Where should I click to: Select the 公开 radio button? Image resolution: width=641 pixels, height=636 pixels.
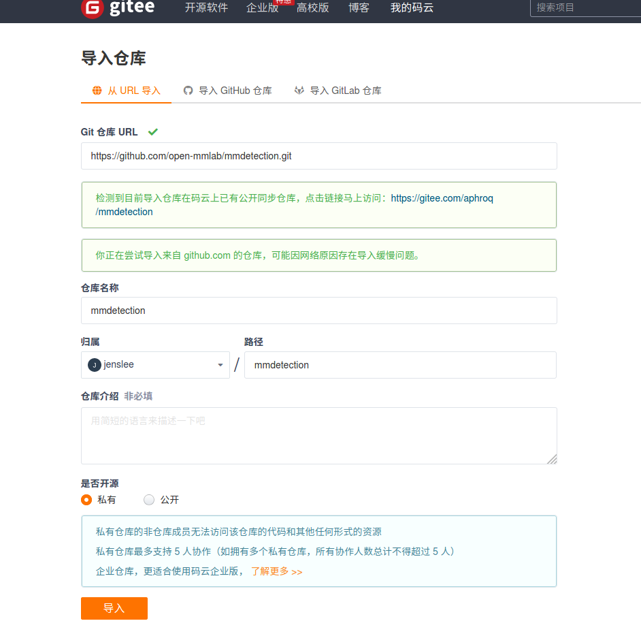tap(149, 500)
